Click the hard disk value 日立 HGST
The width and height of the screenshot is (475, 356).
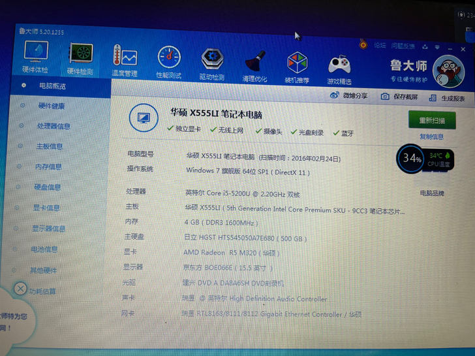(245, 238)
